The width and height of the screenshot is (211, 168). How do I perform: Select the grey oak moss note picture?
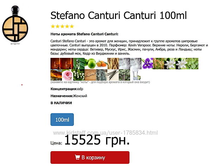[x=102, y=75]
